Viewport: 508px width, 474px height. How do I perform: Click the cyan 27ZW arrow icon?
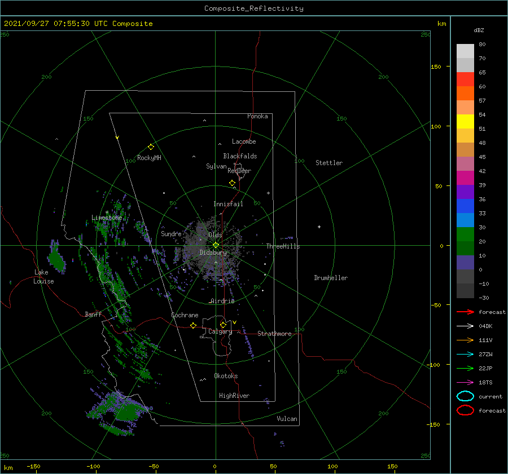(465, 355)
